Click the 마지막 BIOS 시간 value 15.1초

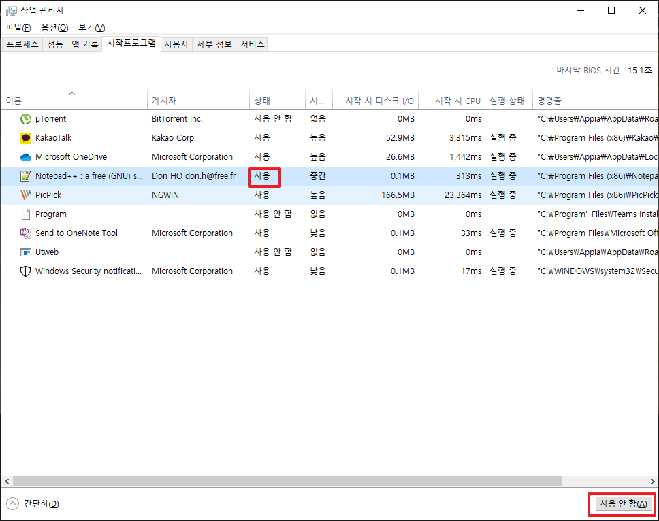[640, 70]
